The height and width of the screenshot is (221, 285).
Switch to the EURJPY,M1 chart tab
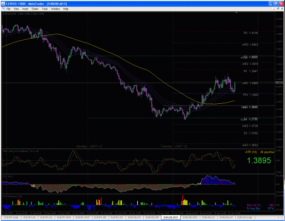coord(117,217)
